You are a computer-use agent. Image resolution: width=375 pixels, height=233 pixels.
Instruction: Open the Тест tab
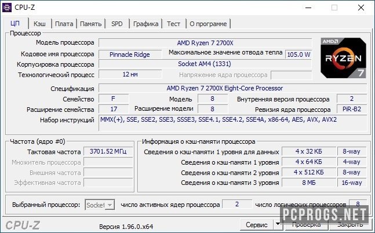click(174, 24)
